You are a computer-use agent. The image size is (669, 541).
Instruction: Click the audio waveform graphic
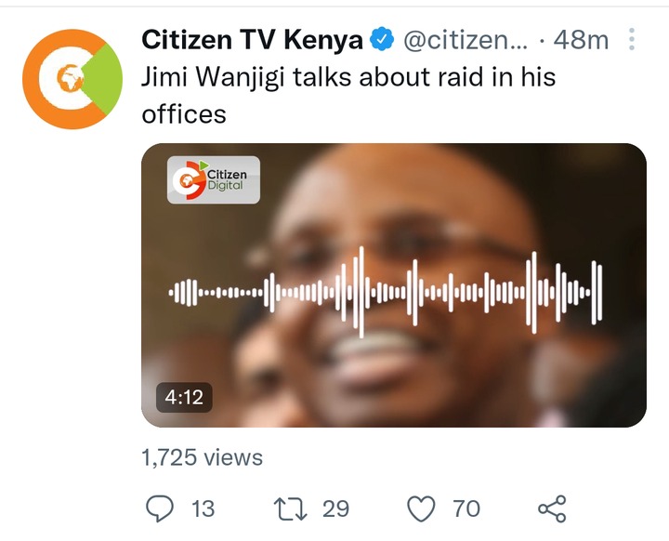point(386,292)
